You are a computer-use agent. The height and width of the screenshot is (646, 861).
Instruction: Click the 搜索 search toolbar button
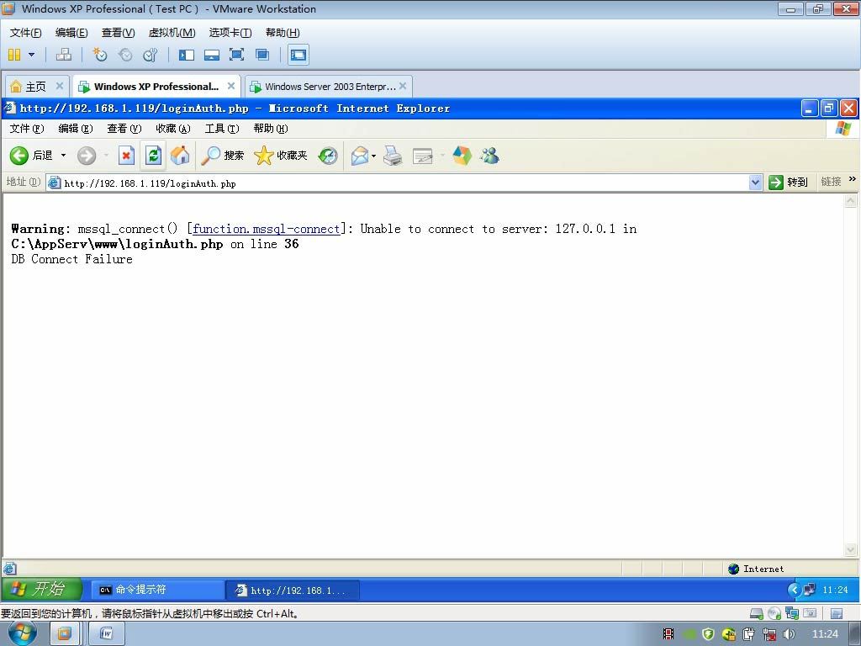point(222,156)
